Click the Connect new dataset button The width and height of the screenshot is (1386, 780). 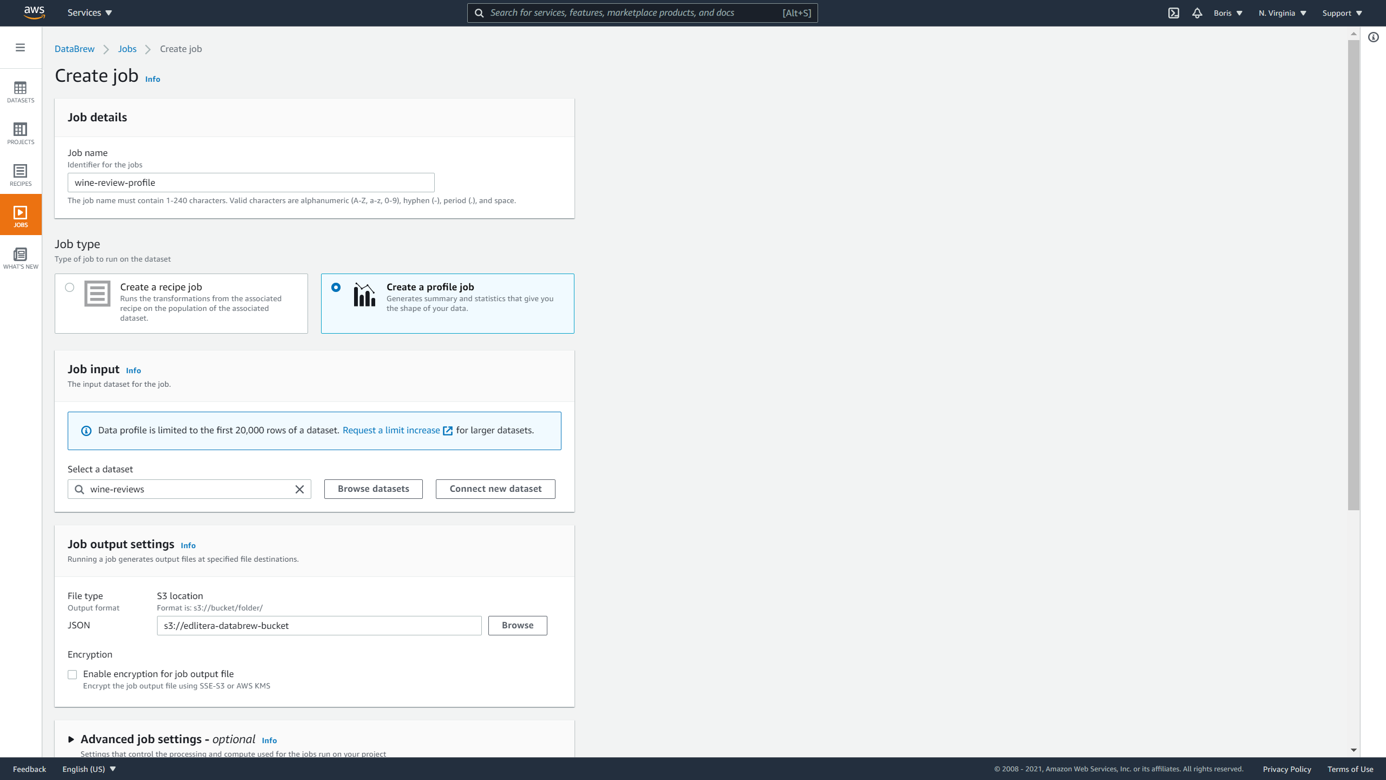(x=495, y=489)
